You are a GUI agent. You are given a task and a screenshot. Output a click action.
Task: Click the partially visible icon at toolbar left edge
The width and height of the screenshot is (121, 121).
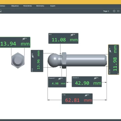[x=0, y=11]
